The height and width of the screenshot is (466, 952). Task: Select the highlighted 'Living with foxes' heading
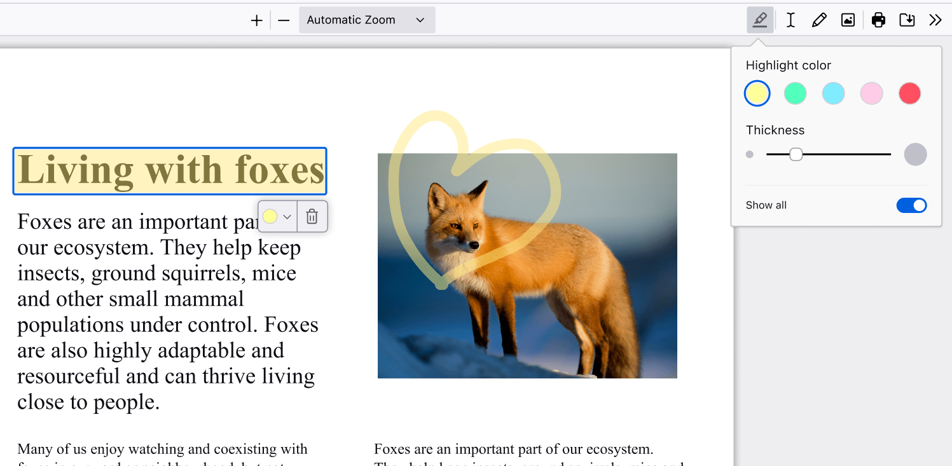[169, 170]
